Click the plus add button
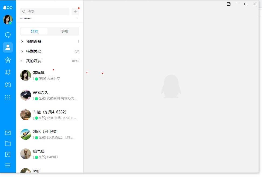This screenshot has width=262, height=177. (75, 12)
